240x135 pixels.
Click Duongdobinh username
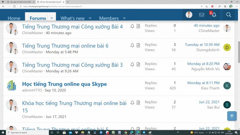click(x=208, y=50)
